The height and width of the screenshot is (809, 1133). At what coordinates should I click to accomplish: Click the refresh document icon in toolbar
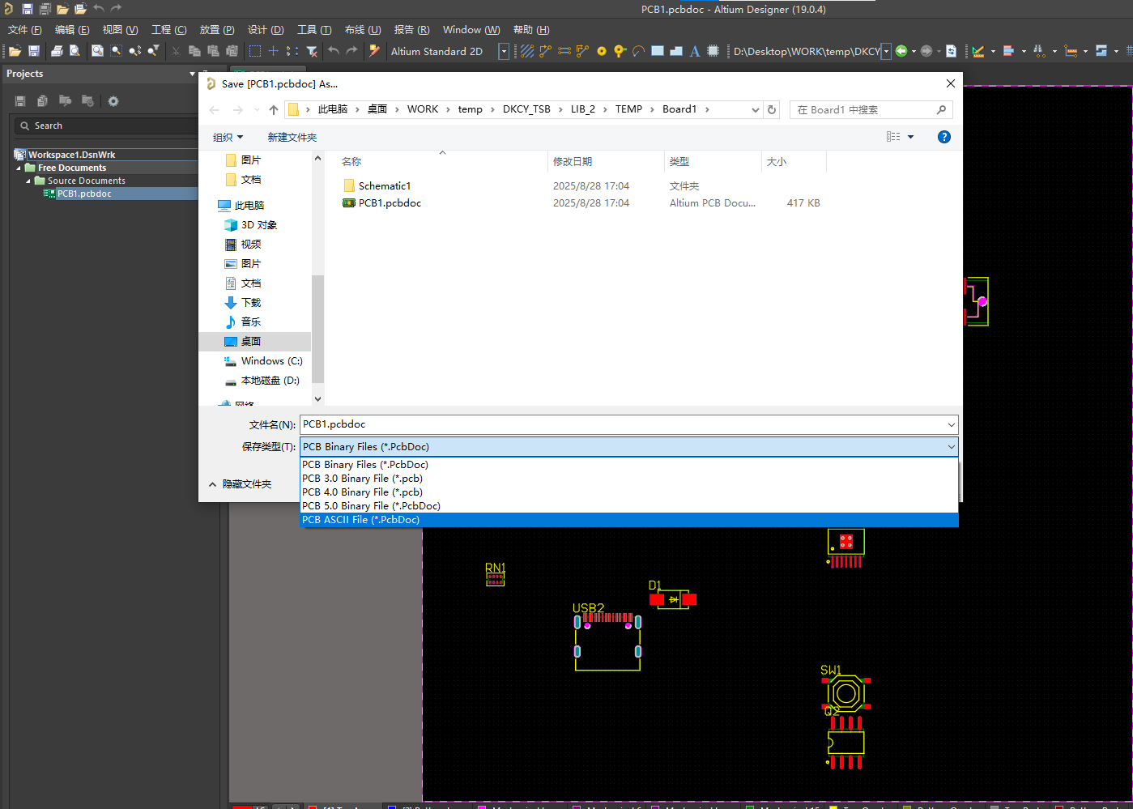coord(952,51)
